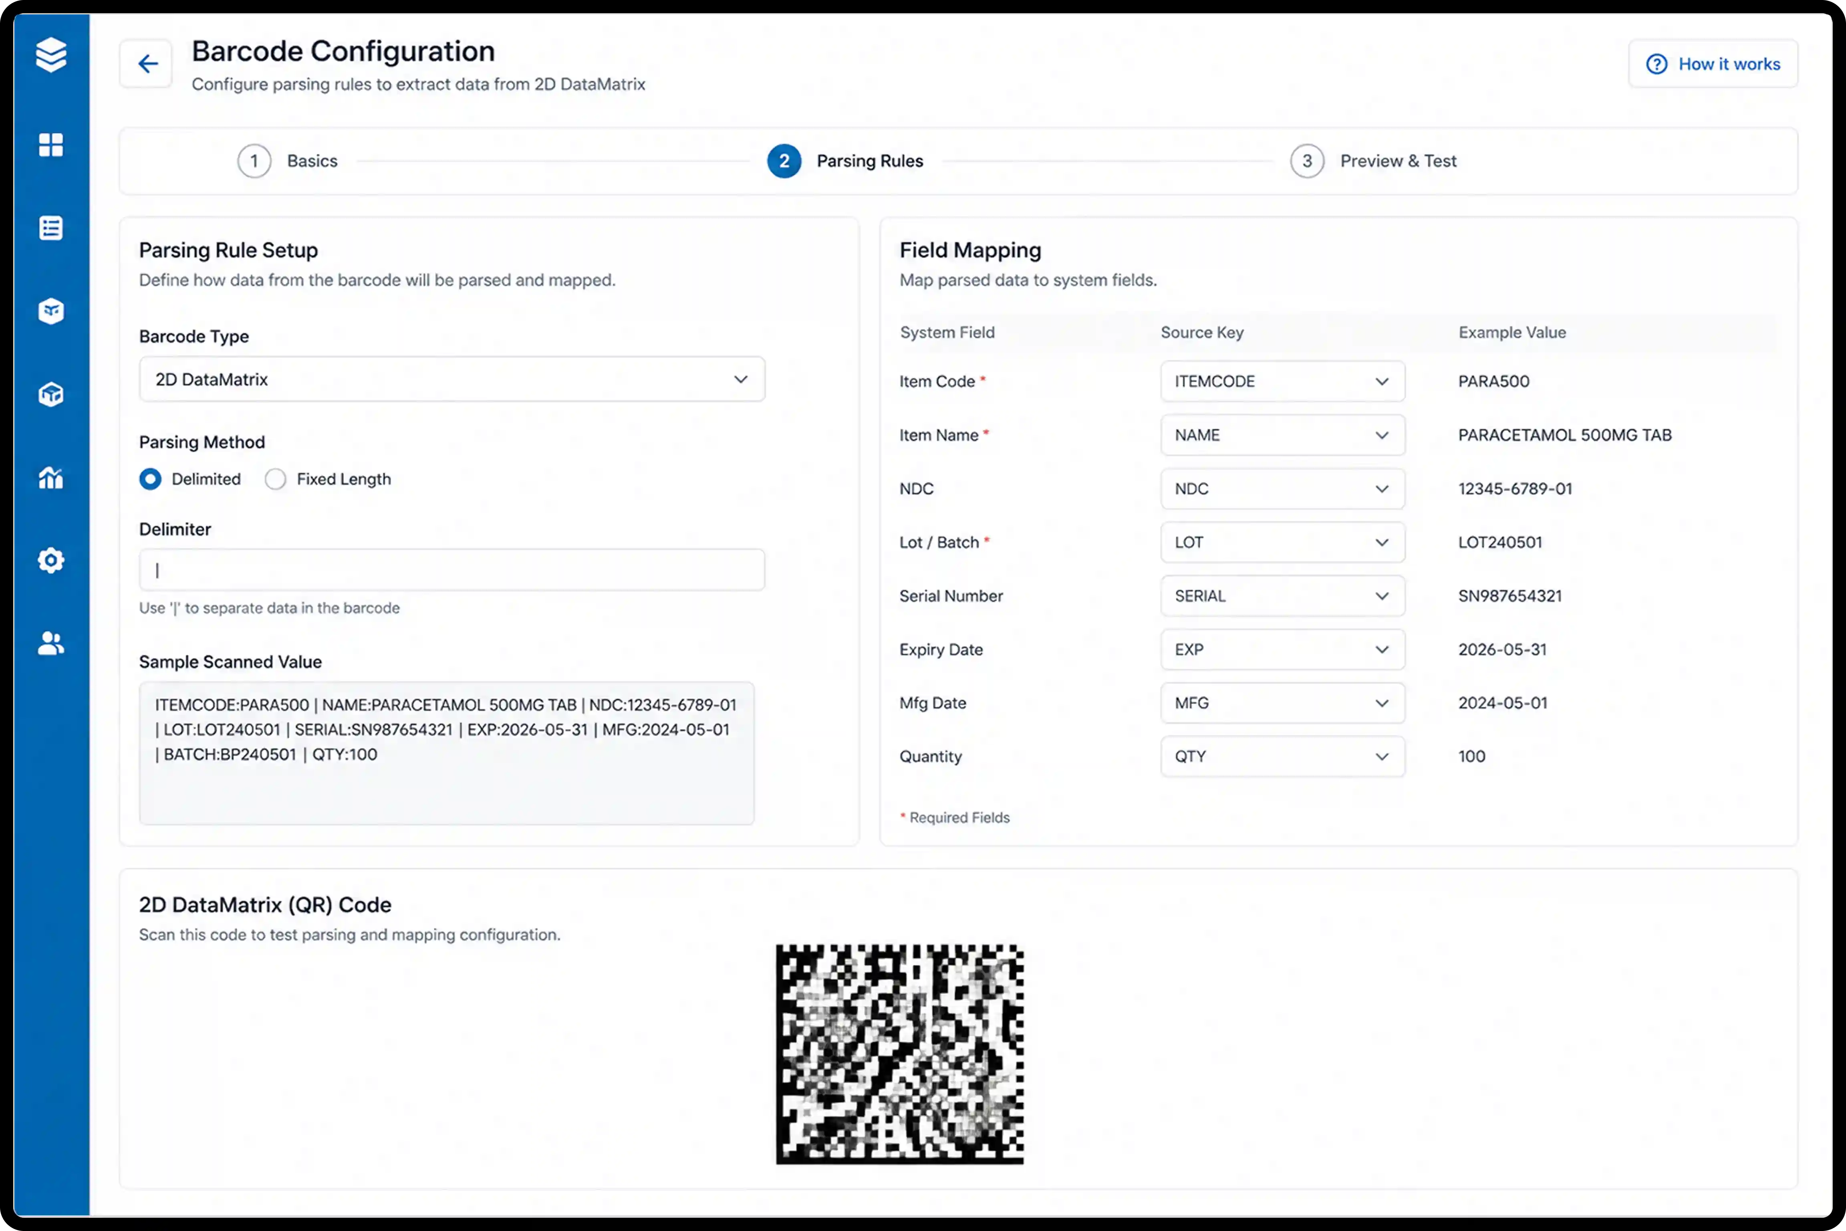Open the Item Name source key dropdown
Image resolution: width=1846 pixels, height=1231 pixels.
(x=1282, y=435)
